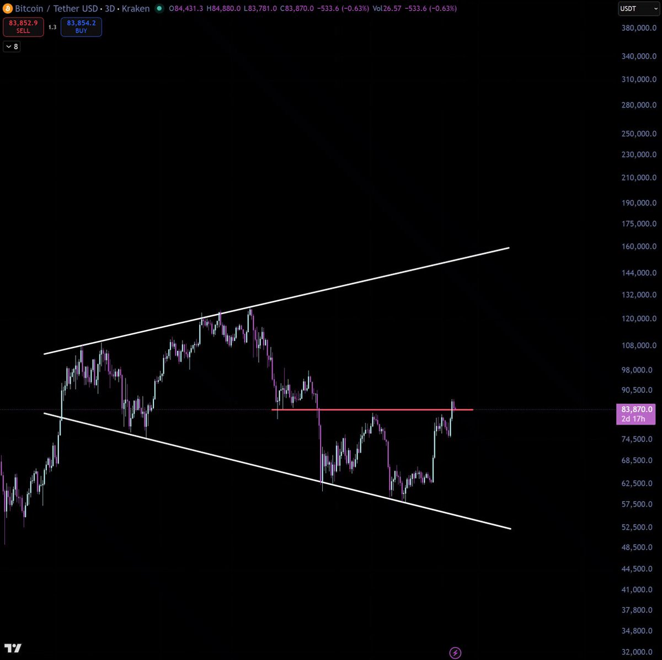Click the open value O84,431.3

187,9
